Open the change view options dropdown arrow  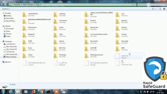[x=156, y=9]
